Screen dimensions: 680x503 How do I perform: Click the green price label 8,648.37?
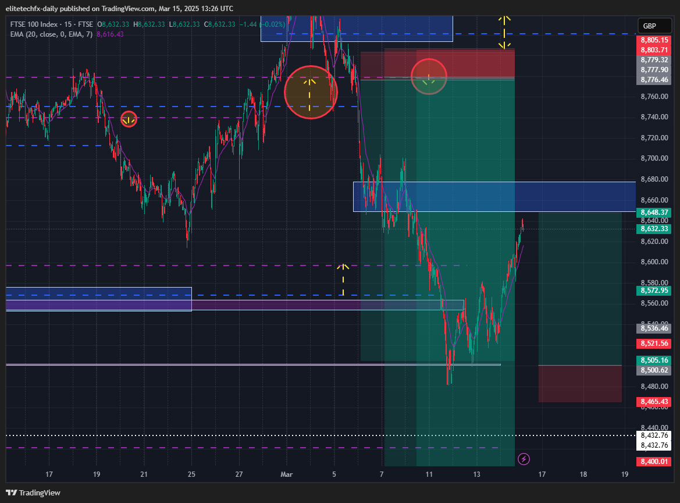(654, 212)
